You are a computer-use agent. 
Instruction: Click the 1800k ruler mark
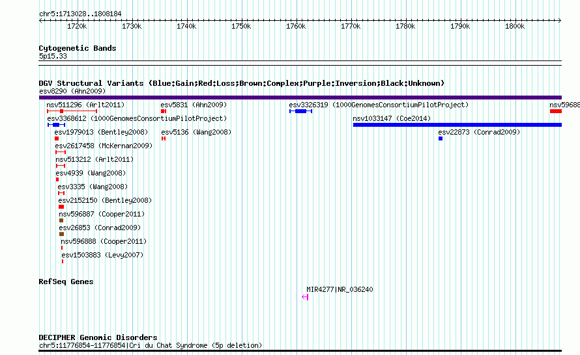coord(515,26)
